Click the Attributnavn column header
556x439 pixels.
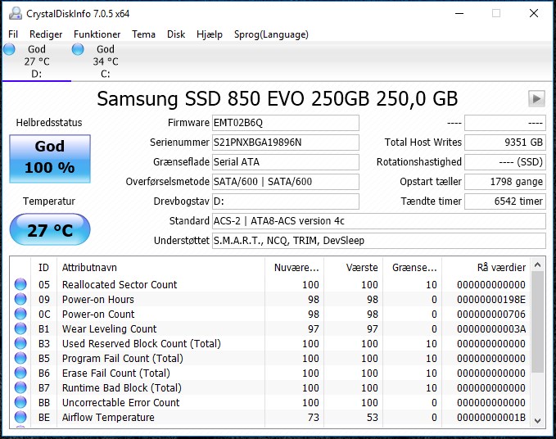click(x=160, y=267)
